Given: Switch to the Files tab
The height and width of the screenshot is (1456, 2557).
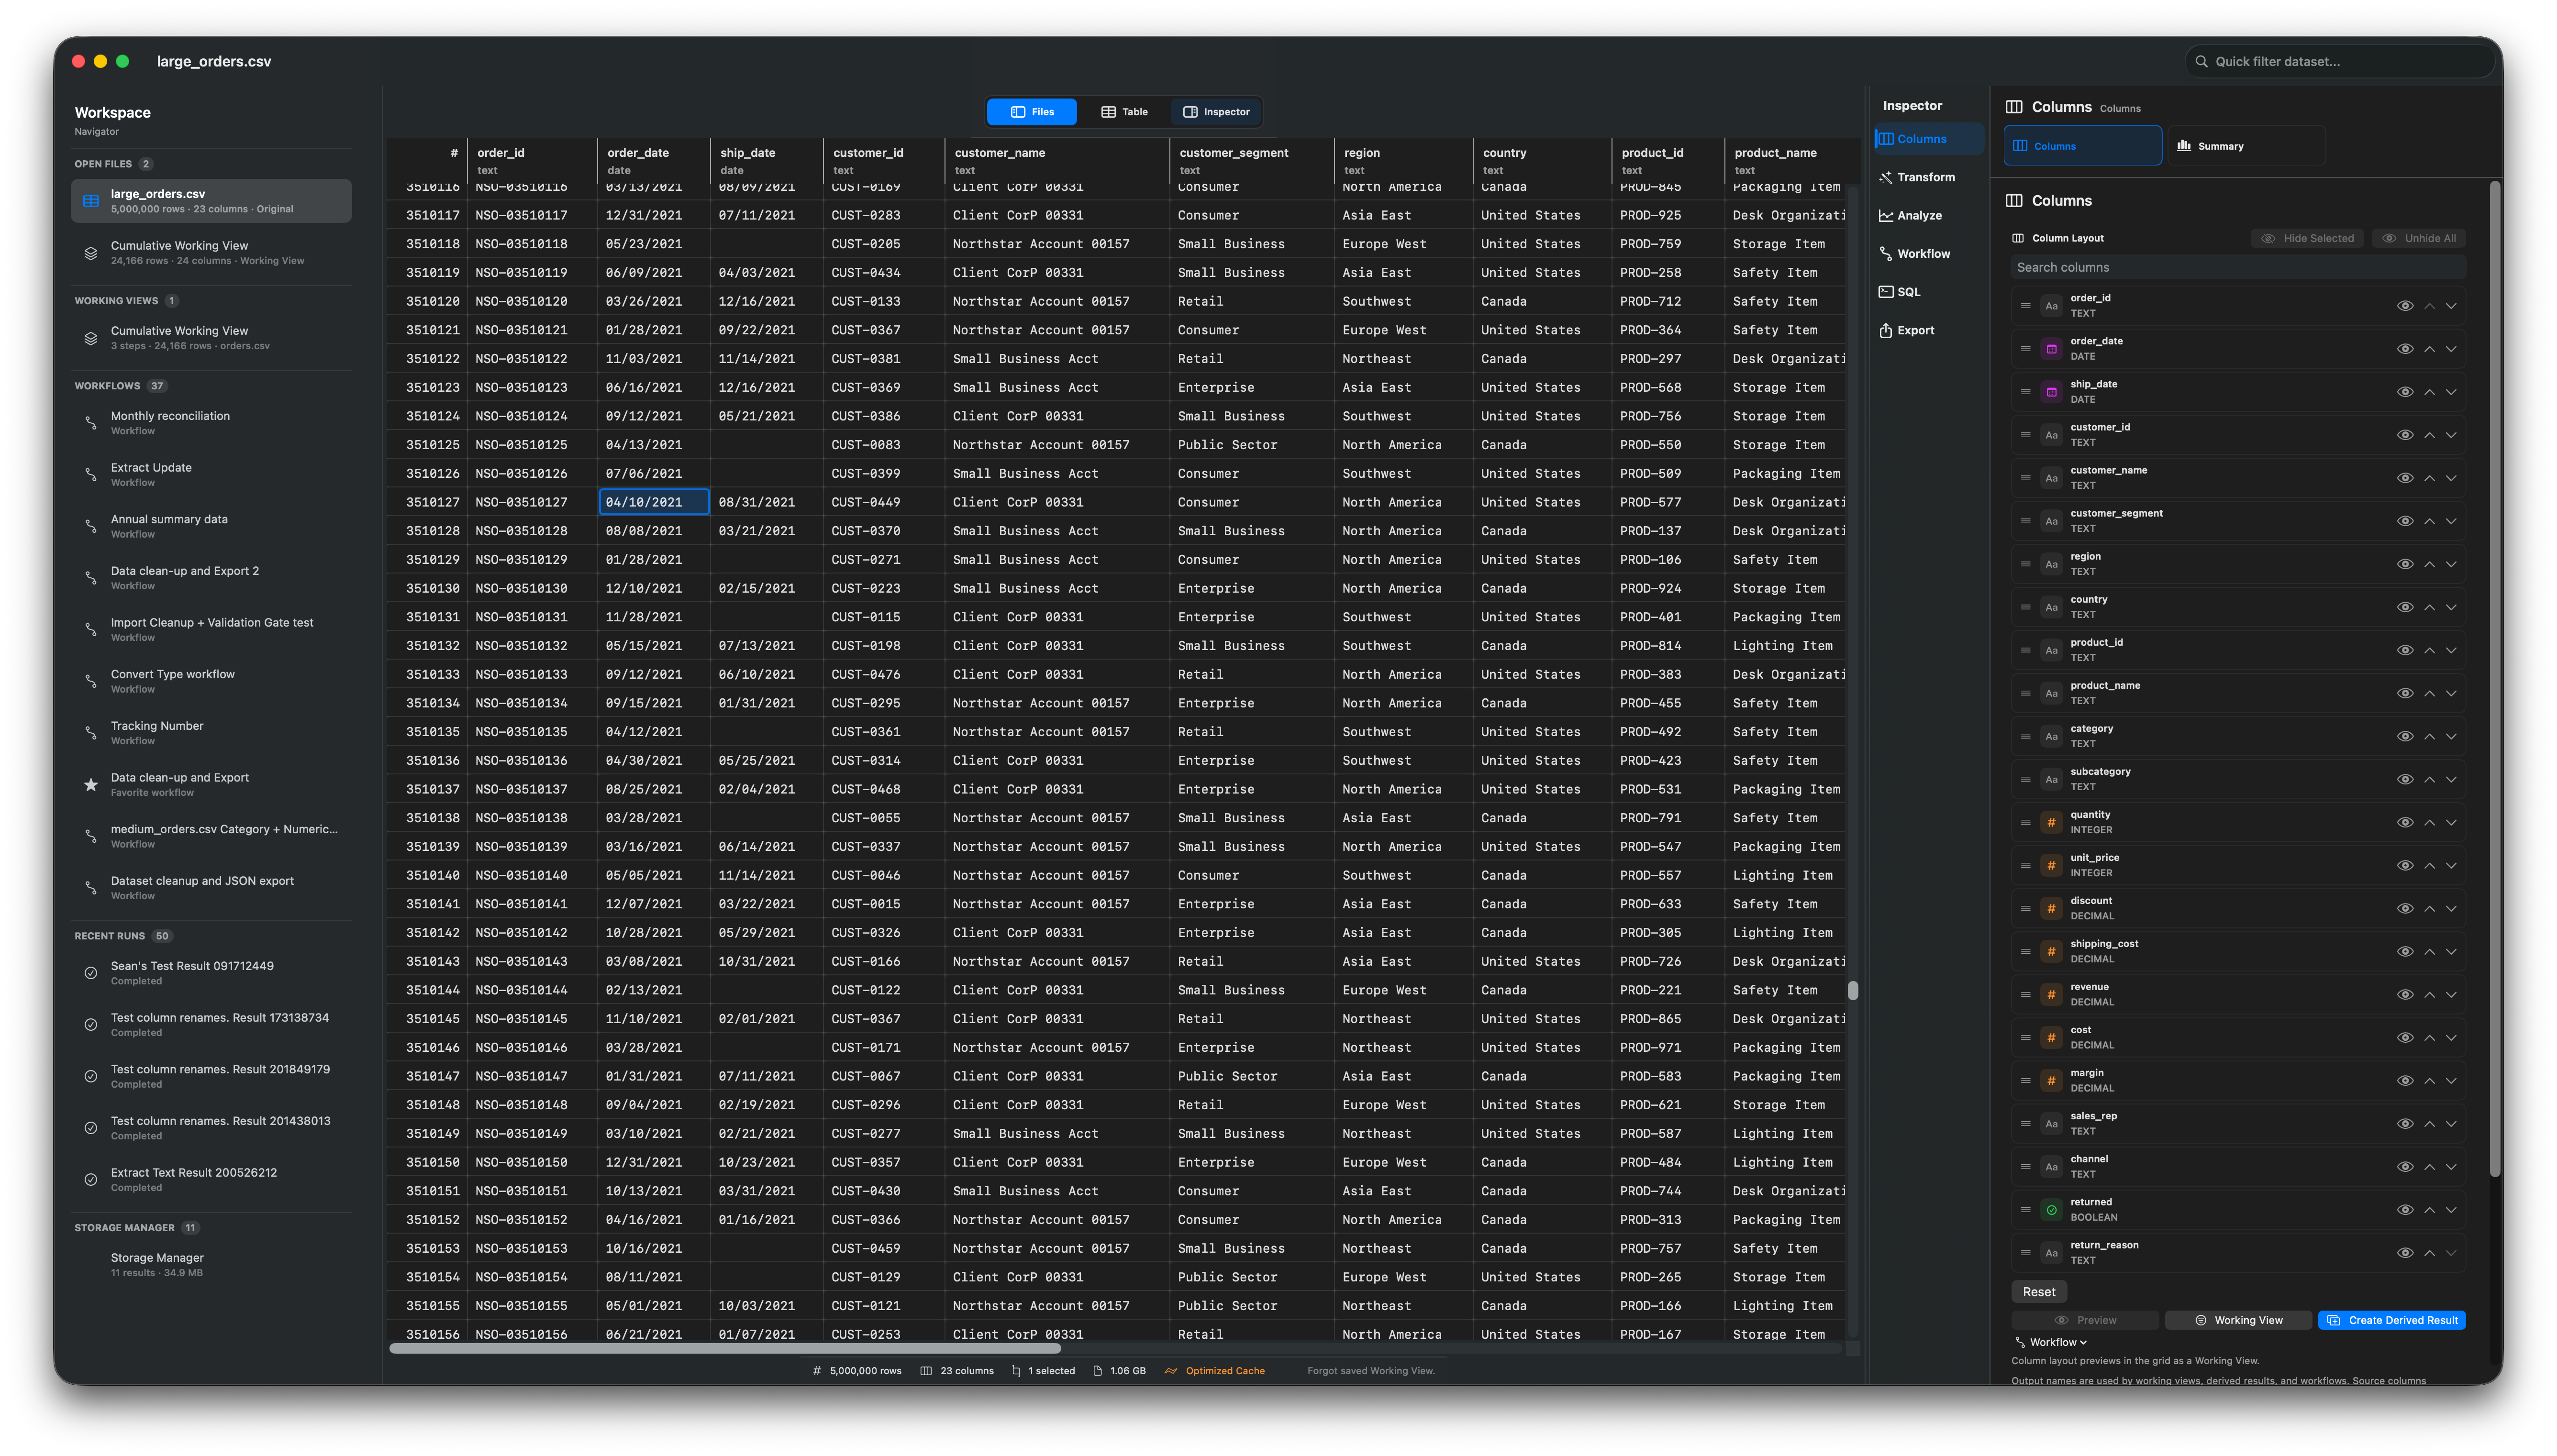Looking at the screenshot, I should point(1031,112).
